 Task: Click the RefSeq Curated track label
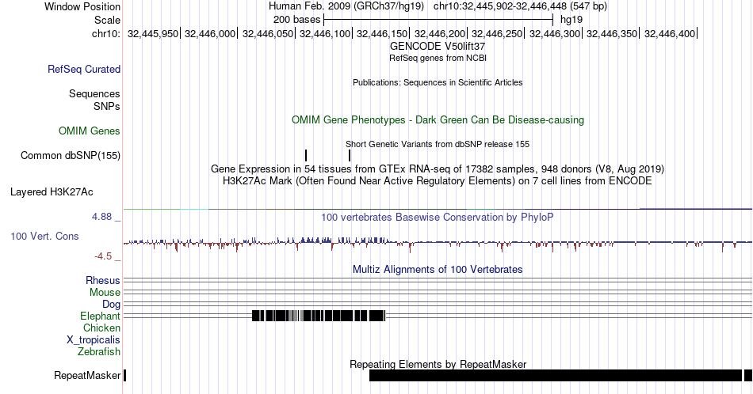pyautogui.click(x=83, y=69)
